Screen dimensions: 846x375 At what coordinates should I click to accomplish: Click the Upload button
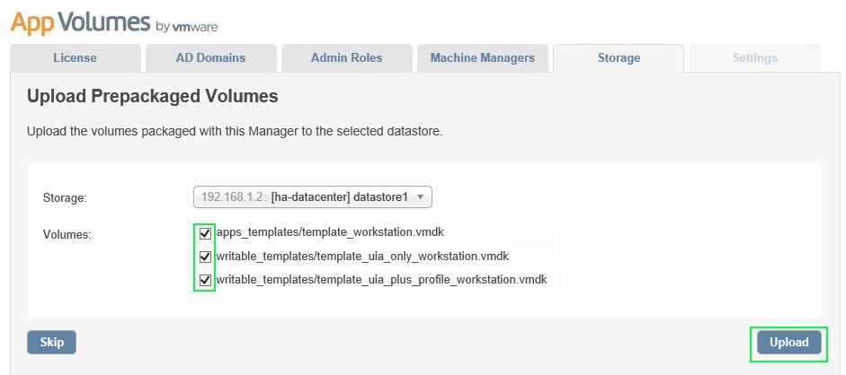(x=788, y=343)
